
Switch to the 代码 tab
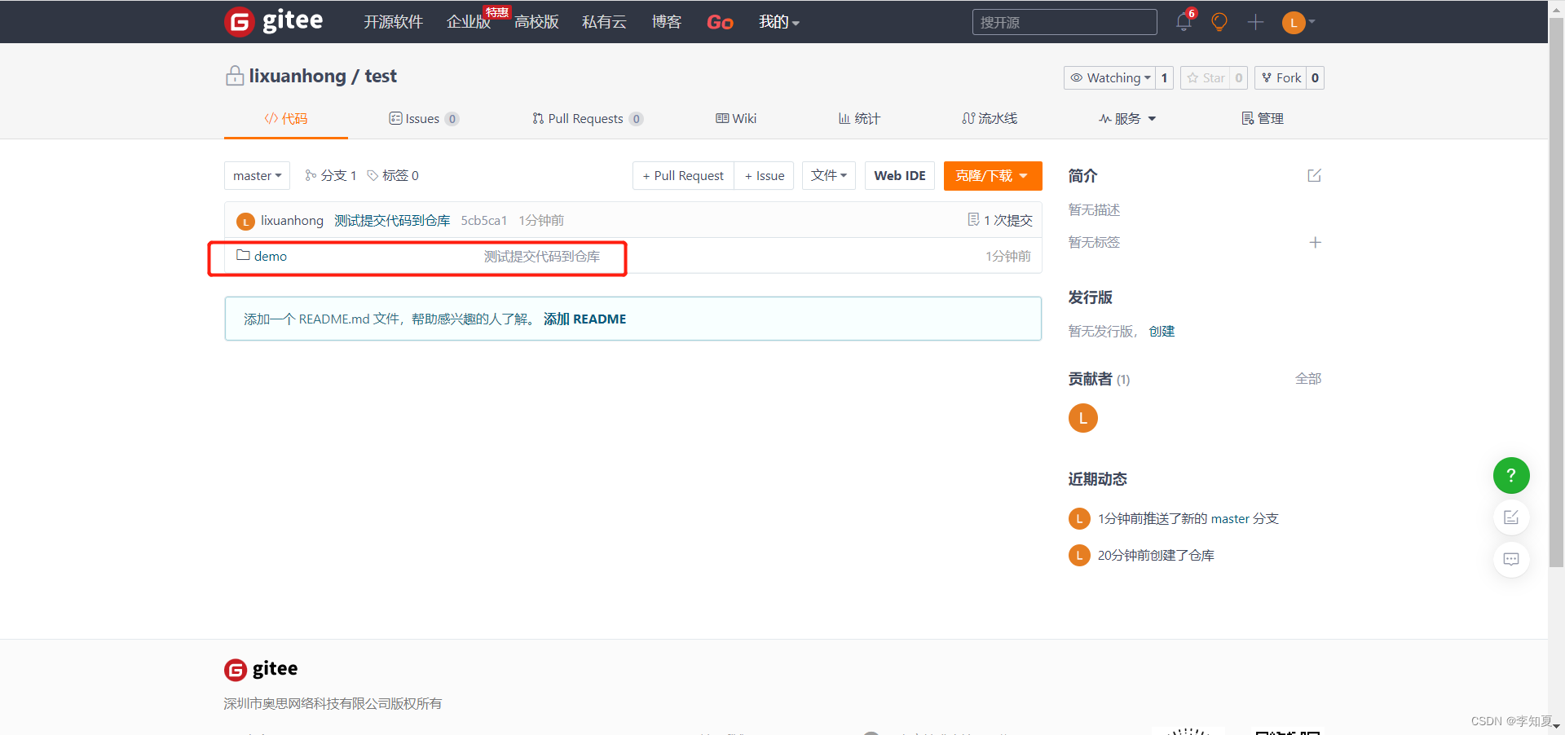(286, 118)
